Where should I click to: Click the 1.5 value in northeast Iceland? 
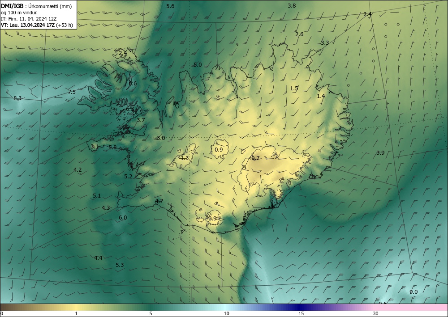click(x=294, y=89)
